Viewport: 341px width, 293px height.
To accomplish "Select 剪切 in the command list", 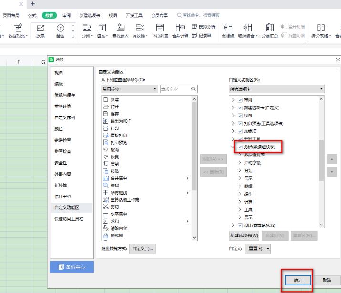I will pos(111,207).
